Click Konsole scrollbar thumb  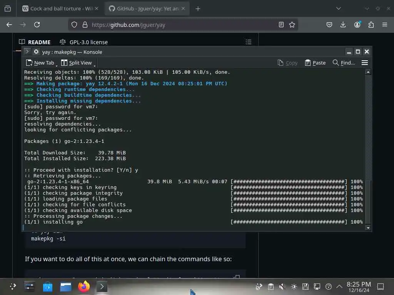pos(368,202)
